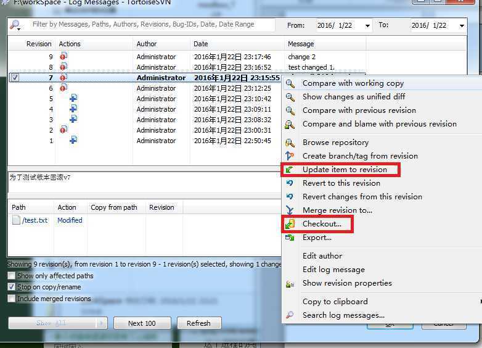The height and width of the screenshot is (348, 482).
Task: Enable Include merged revisions
Action: tap(11, 299)
